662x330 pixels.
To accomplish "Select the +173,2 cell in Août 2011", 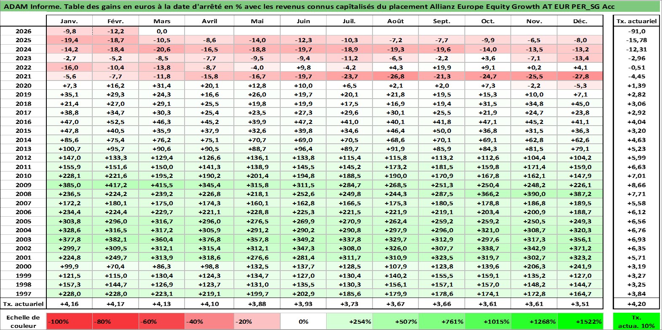I will pos(396,167).
